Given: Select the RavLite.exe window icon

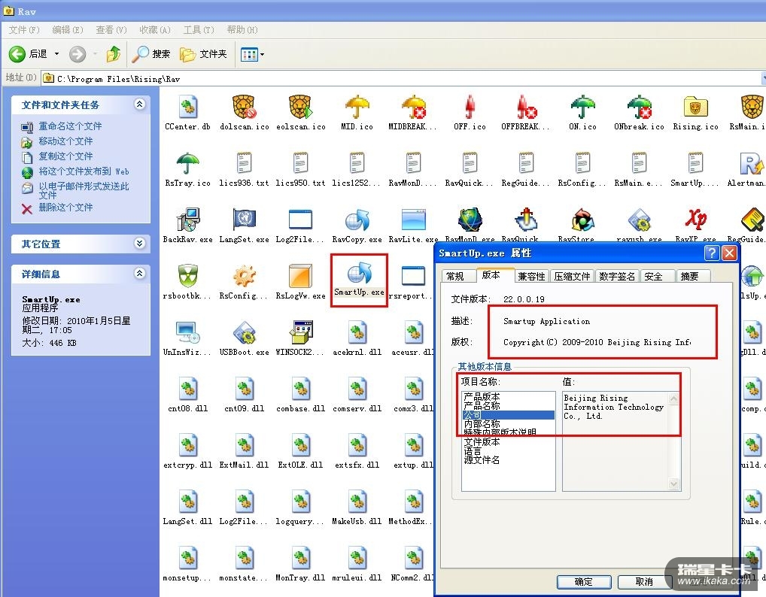Looking at the screenshot, I should coord(413,220).
